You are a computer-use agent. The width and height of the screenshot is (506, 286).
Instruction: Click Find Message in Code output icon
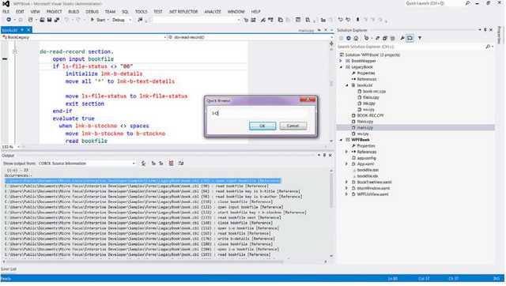point(144,164)
